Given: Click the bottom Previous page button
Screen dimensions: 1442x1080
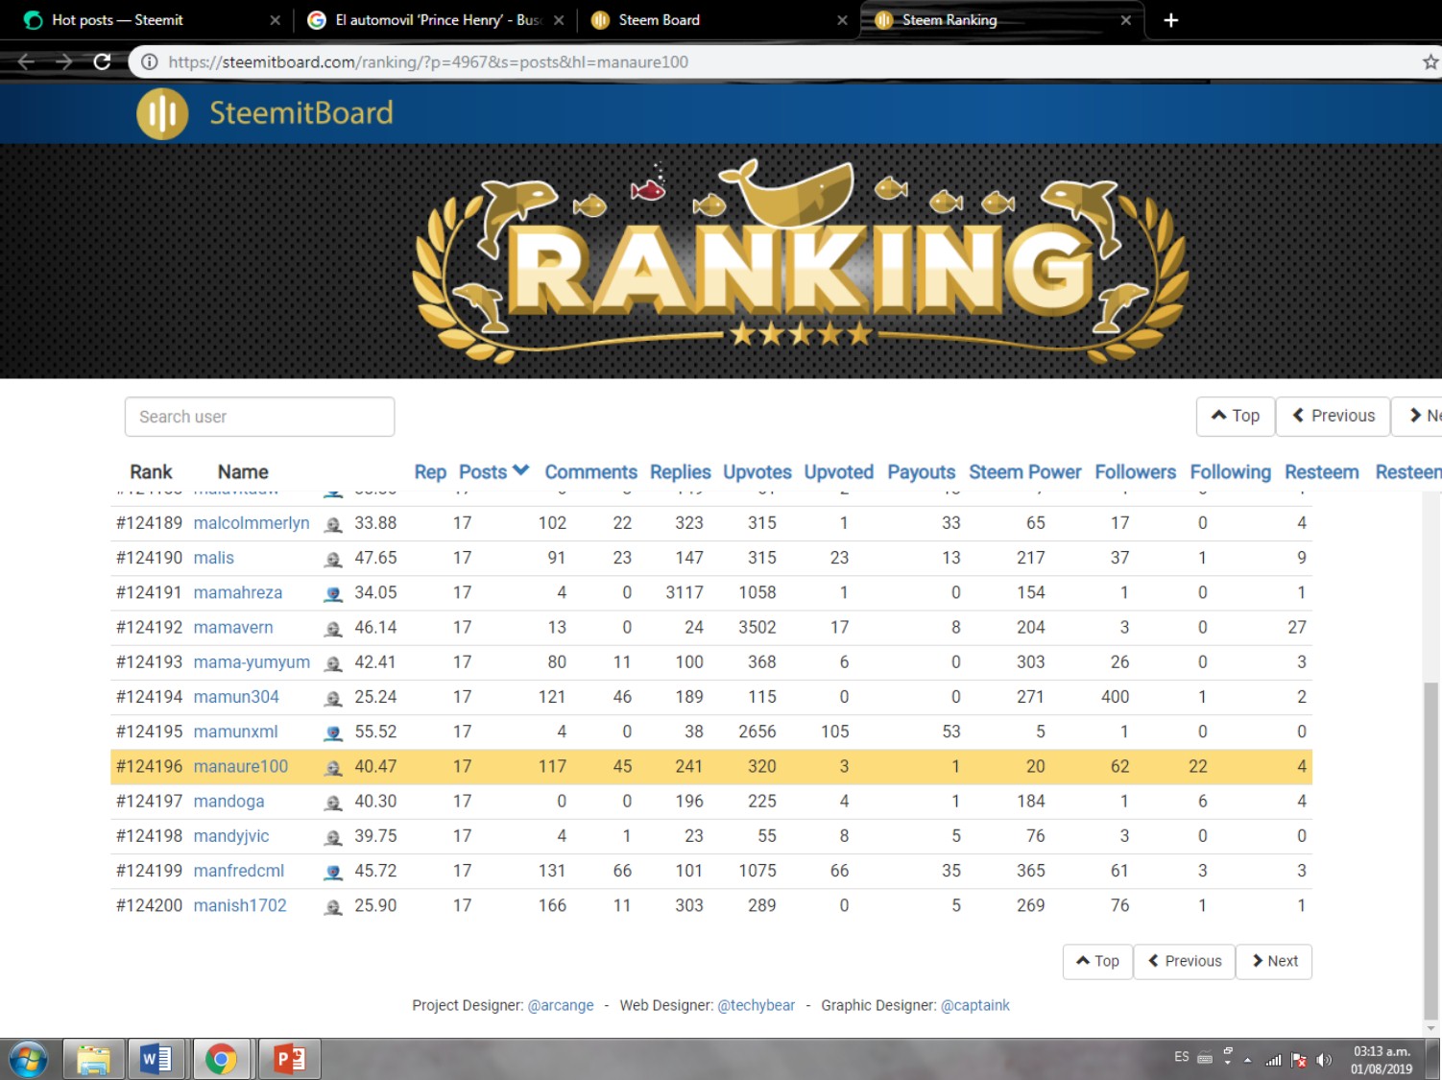Looking at the screenshot, I should [x=1185, y=961].
